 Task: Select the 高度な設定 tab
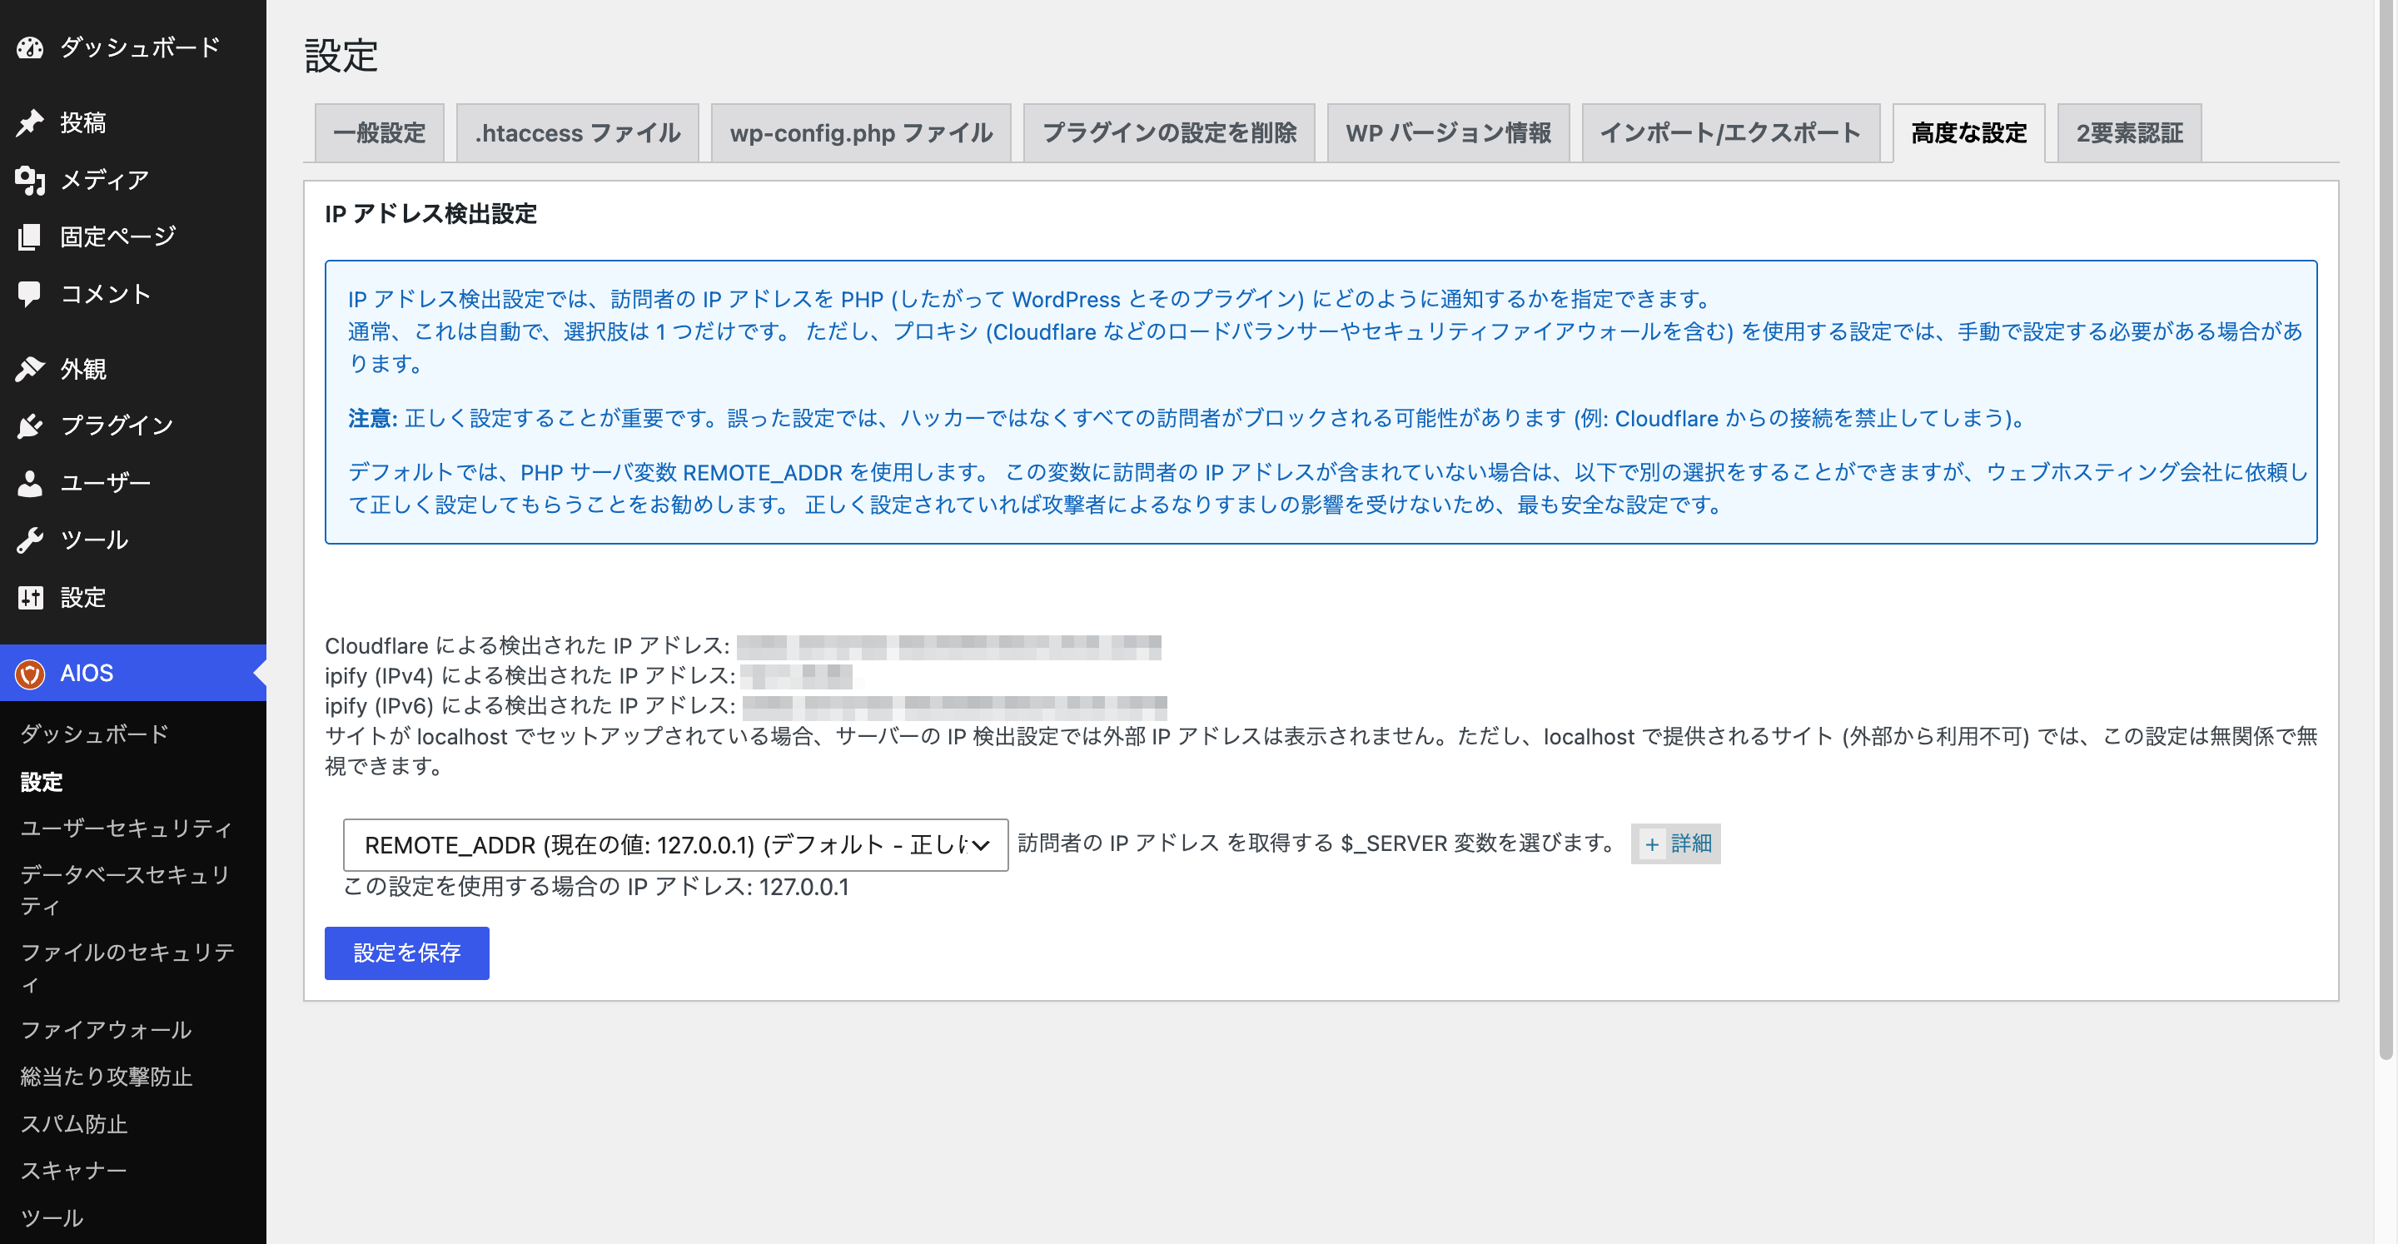[1969, 133]
